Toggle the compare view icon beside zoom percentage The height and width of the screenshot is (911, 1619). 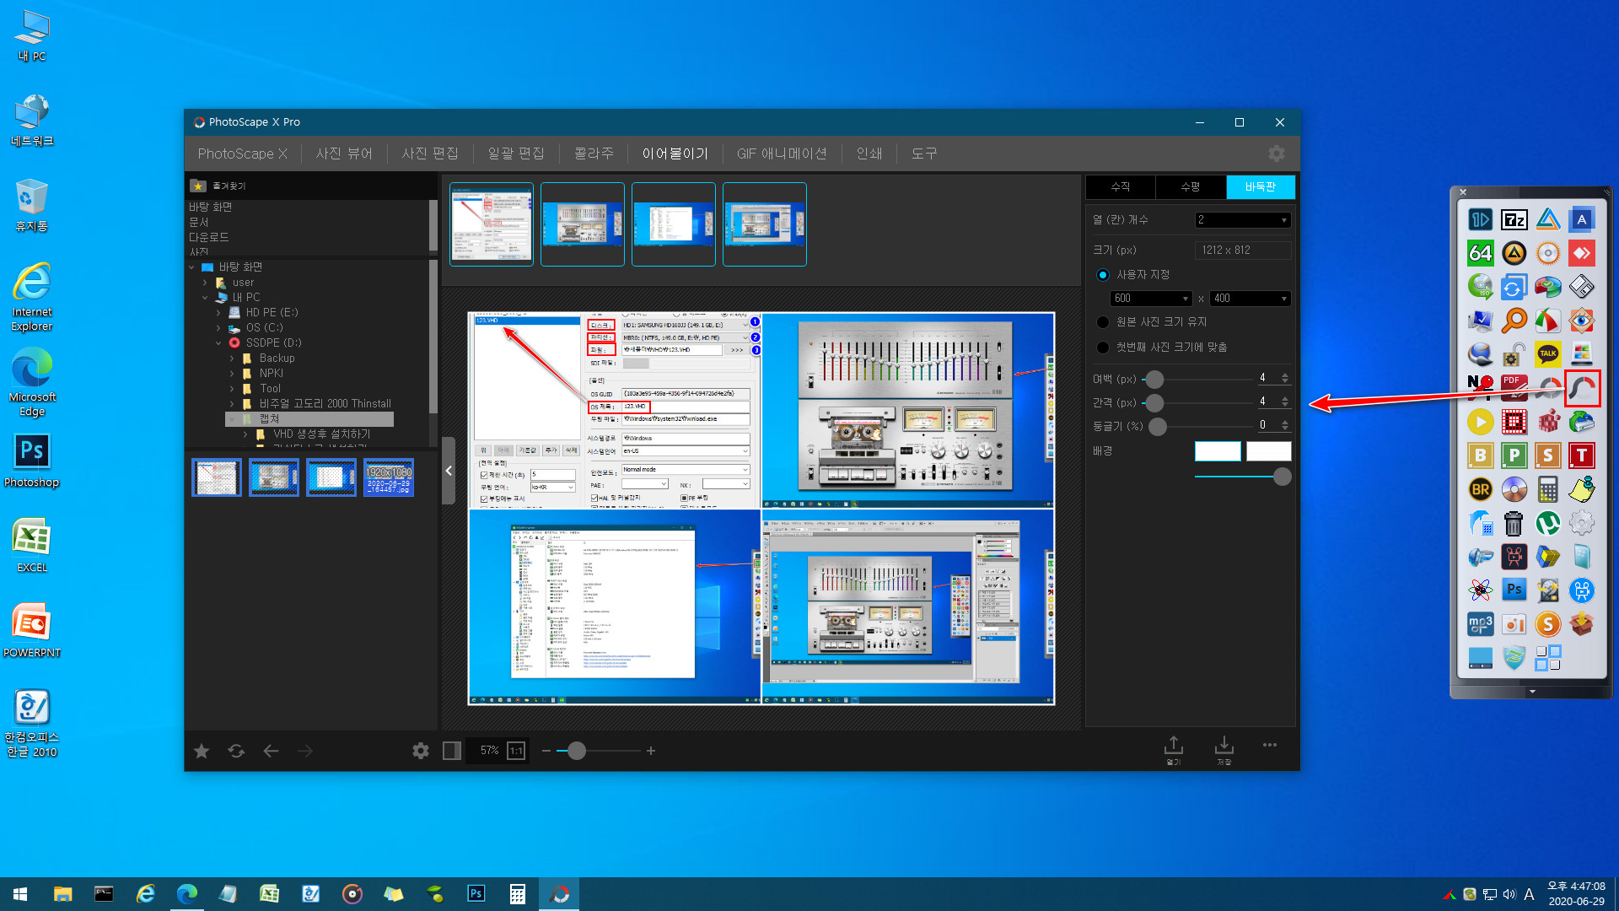coord(452,751)
